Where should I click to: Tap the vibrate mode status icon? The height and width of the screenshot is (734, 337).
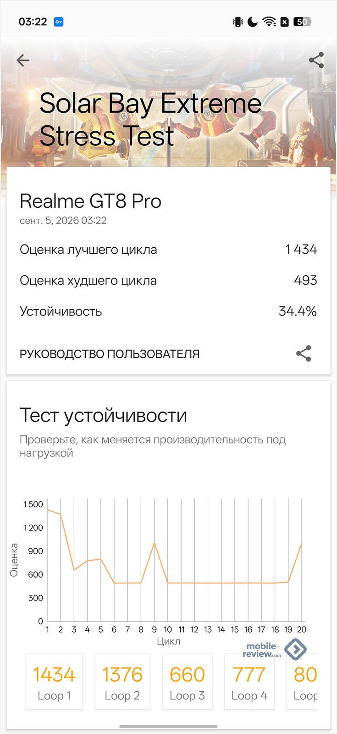pyautogui.click(x=238, y=22)
